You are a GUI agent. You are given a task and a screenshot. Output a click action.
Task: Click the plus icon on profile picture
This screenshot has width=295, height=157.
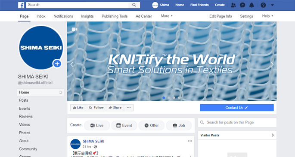(x=57, y=63)
